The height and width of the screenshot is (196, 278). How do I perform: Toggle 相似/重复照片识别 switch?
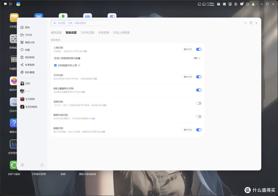click(199, 90)
